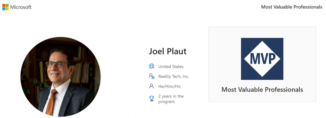Click the trophy award icon
The image size is (326, 118).
[x=152, y=99]
